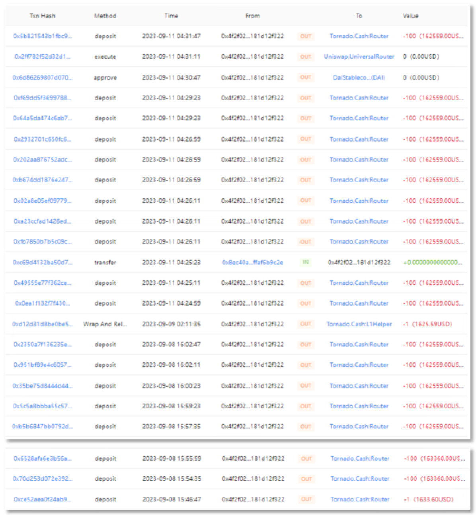Open transaction hash 0x02a8e05ef09779...

43,201
